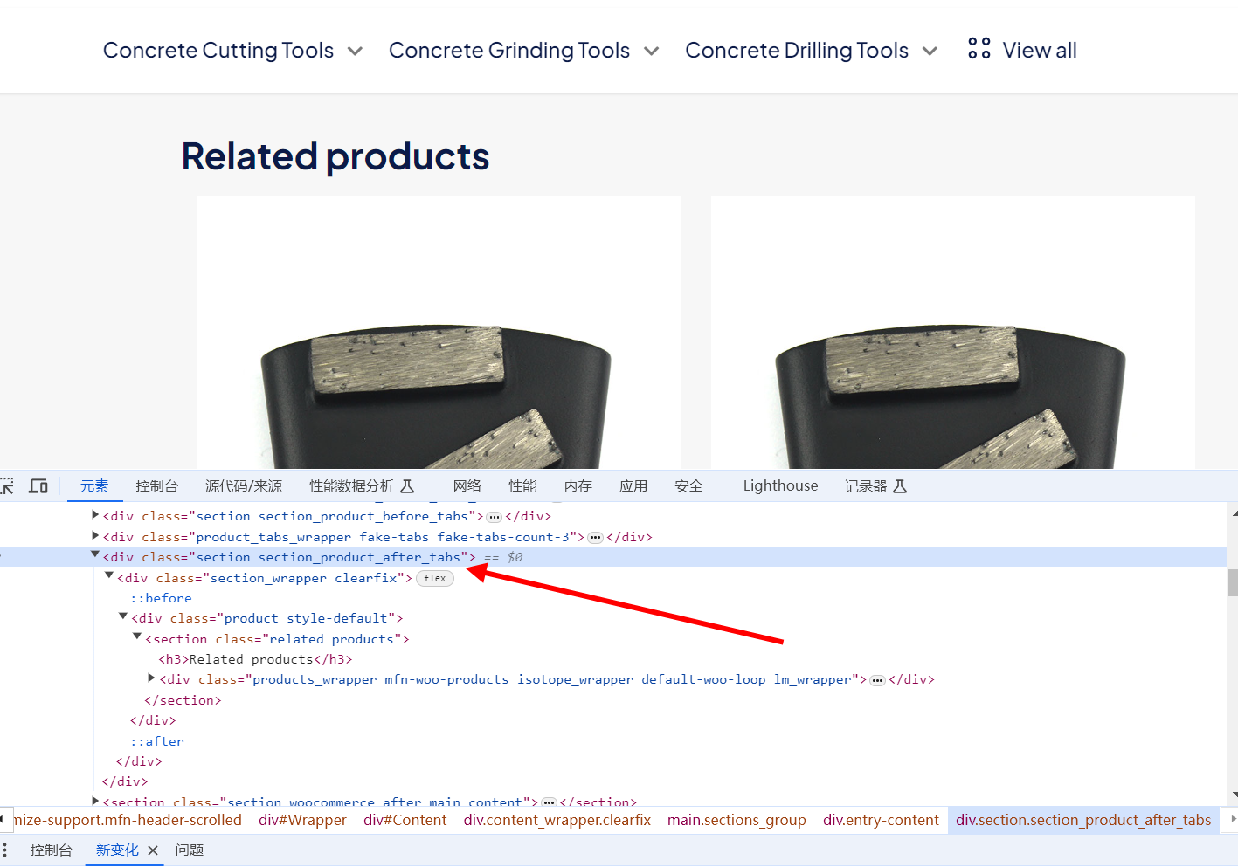Screen dimensions: 1238x867
Task: Click the ellipsis badge in product_tabs_wrapper row
Action: (596, 538)
